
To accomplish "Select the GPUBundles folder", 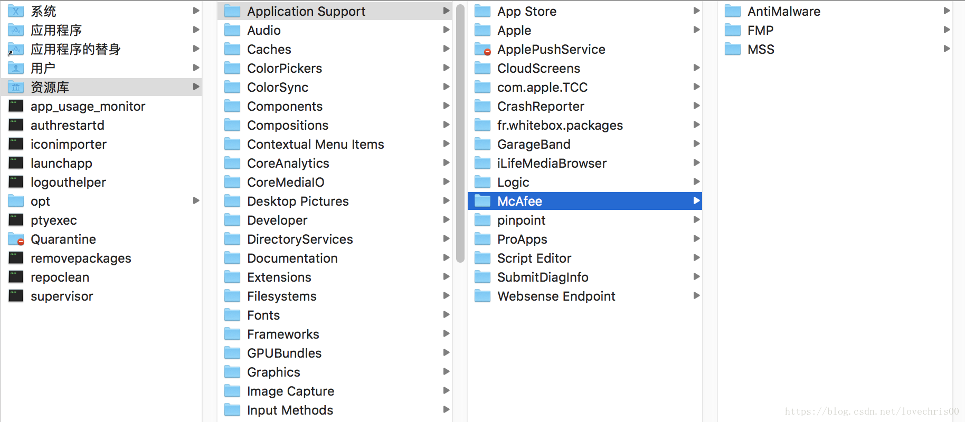I will 335,353.
